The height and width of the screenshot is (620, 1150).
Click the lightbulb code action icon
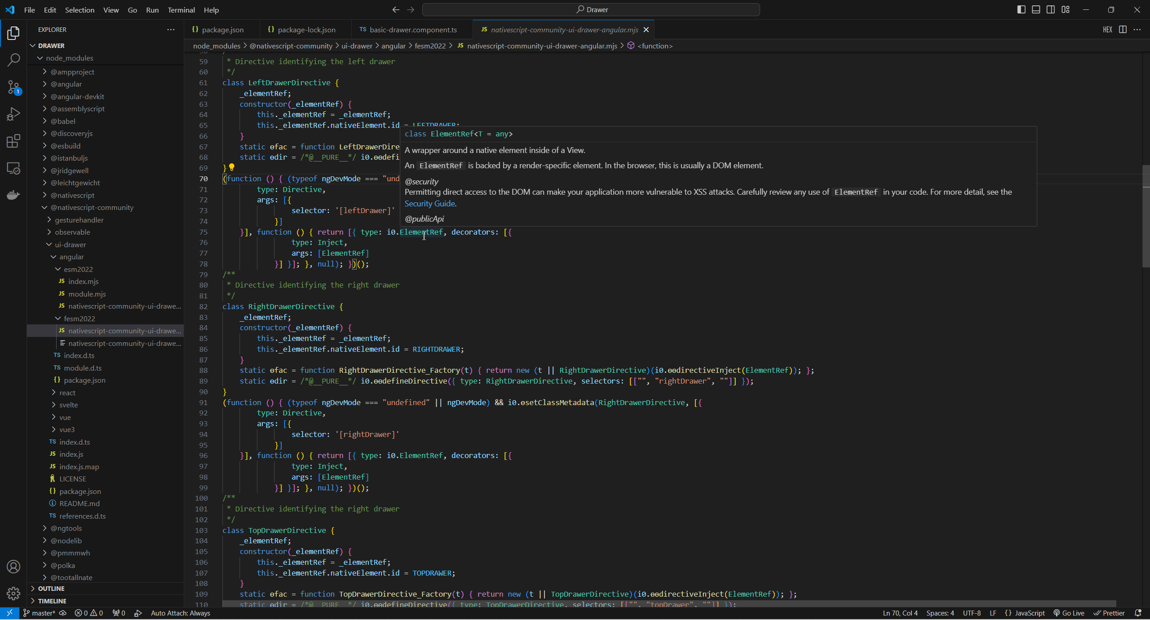click(232, 167)
